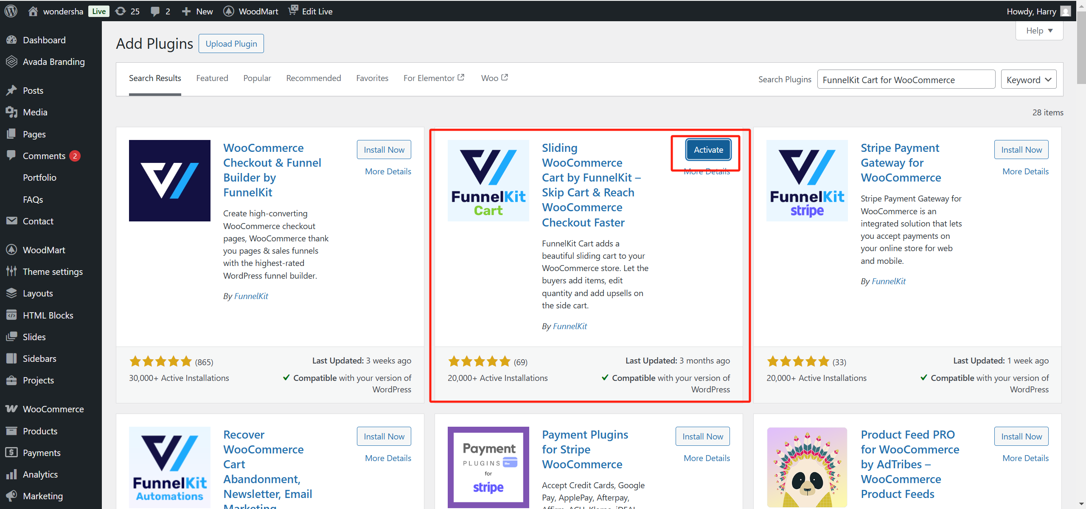The height and width of the screenshot is (509, 1086).
Task: Click the Media sidebar icon
Action: (11, 112)
